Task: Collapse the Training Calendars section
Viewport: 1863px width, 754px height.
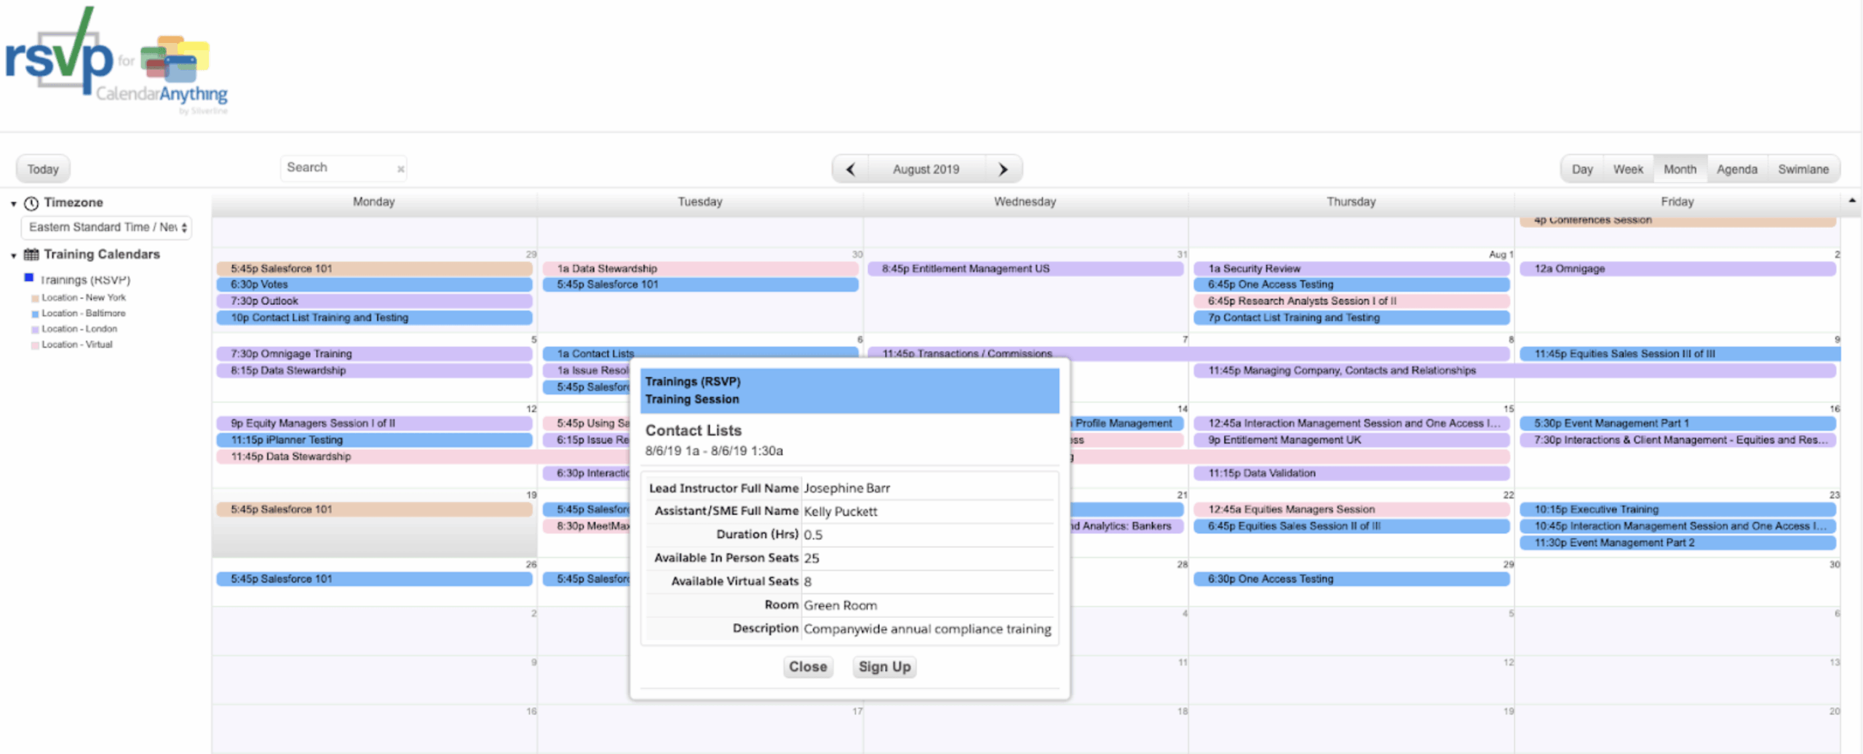Action: (x=12, y=254)
